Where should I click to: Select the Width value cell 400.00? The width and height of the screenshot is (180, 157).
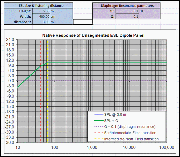pos(41,17)
